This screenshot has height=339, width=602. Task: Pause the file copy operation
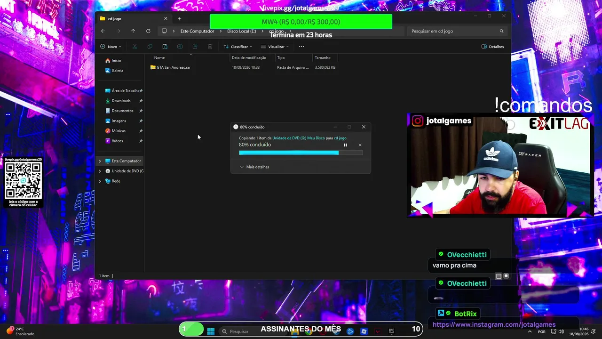tap(345, 145)
